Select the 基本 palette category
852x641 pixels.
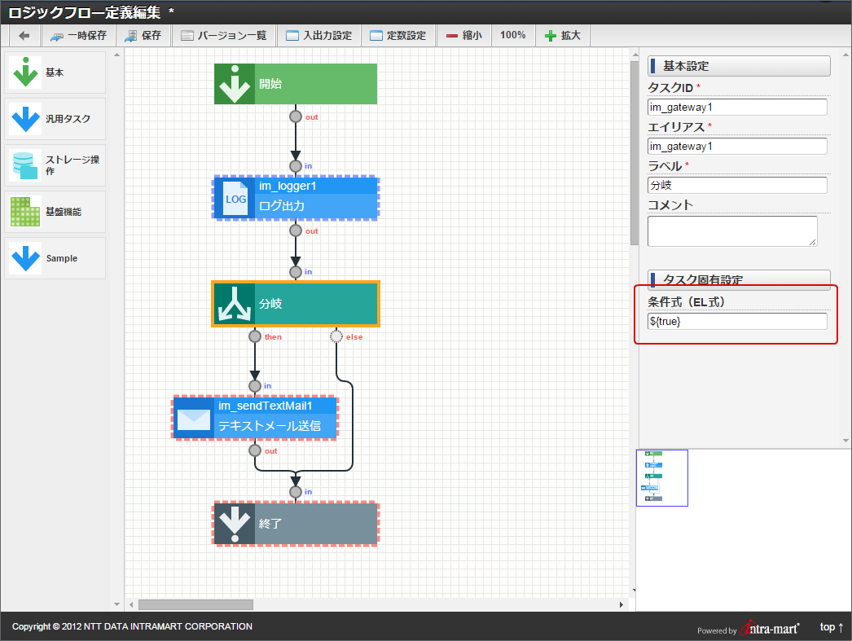55,72
